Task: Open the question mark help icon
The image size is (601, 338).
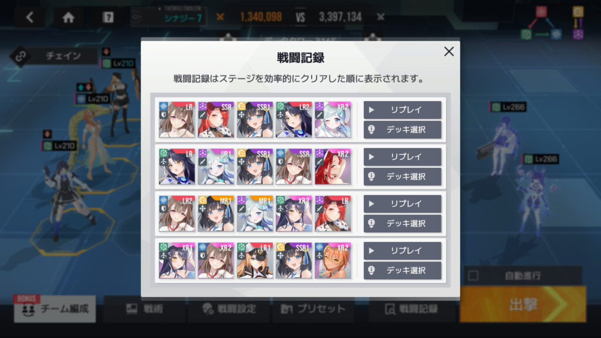Action: (x=108, y=17)
